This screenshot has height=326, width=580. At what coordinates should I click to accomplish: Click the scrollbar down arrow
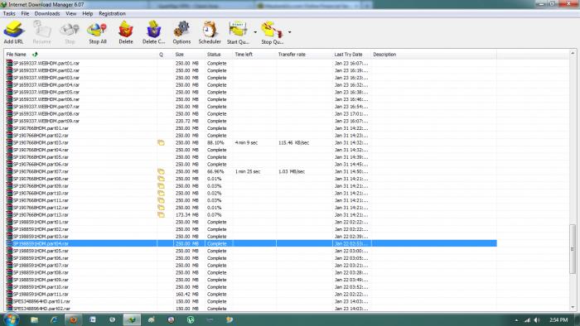(x=573, y=307)
